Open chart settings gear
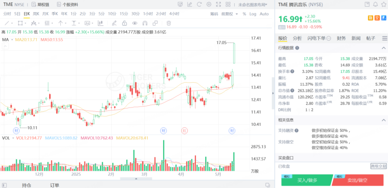Viewport: 388px width, 188px height. coord(209,4)
